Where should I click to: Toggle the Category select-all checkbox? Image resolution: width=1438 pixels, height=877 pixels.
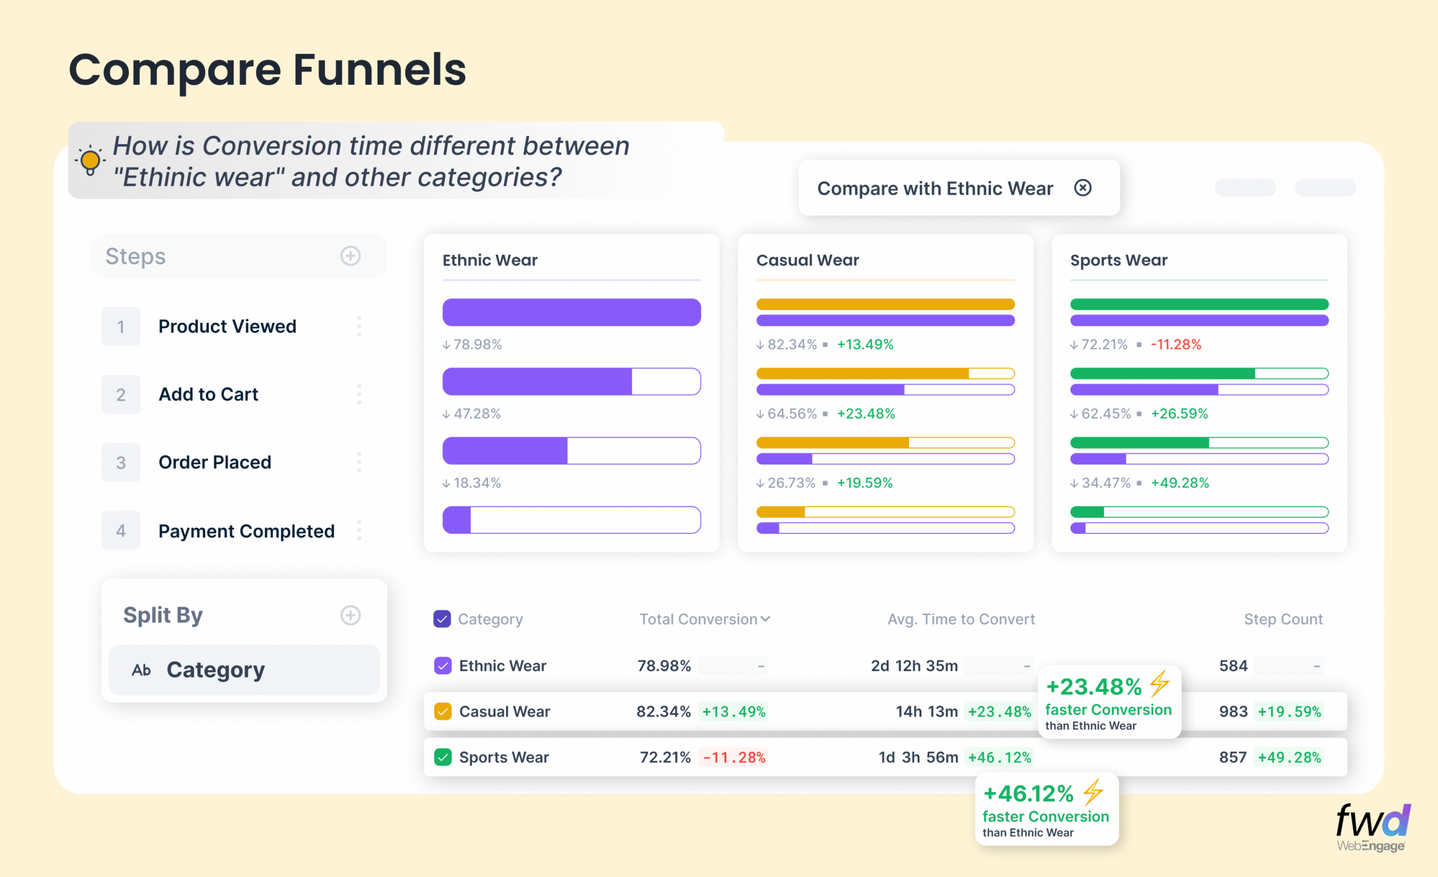pos(442,619)
